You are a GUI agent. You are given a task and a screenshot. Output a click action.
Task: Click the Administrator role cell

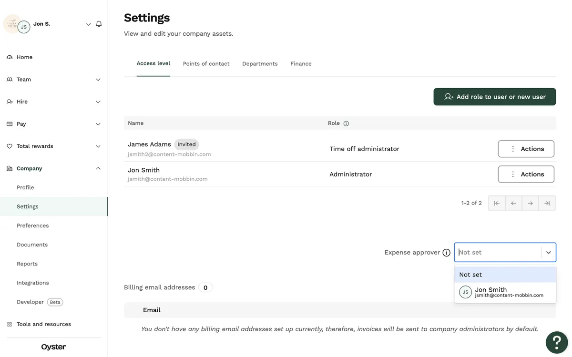pos(351,174)
